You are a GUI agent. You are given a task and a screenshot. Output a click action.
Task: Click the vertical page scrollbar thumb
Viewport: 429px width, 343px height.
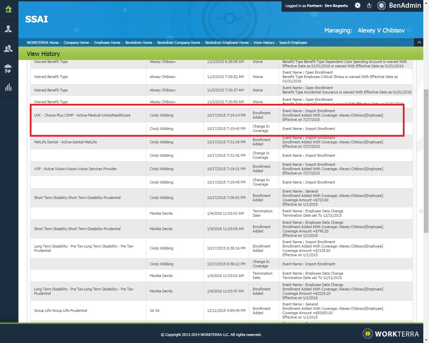(x=426, y=161)
